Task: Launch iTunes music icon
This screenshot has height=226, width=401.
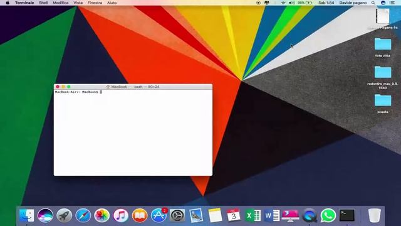Action: coord(121,215)
